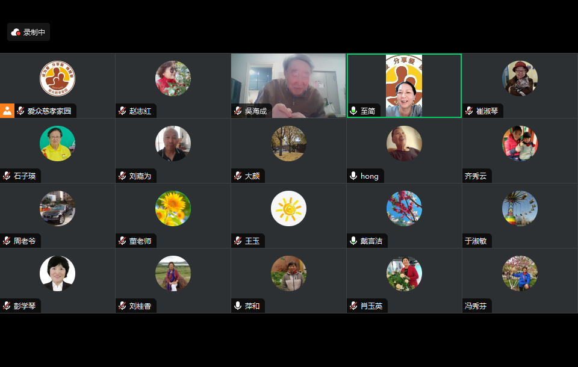Click the 齐秀云 name label
Viewport: 578px width, 367px height.
[x=476, y=176]
